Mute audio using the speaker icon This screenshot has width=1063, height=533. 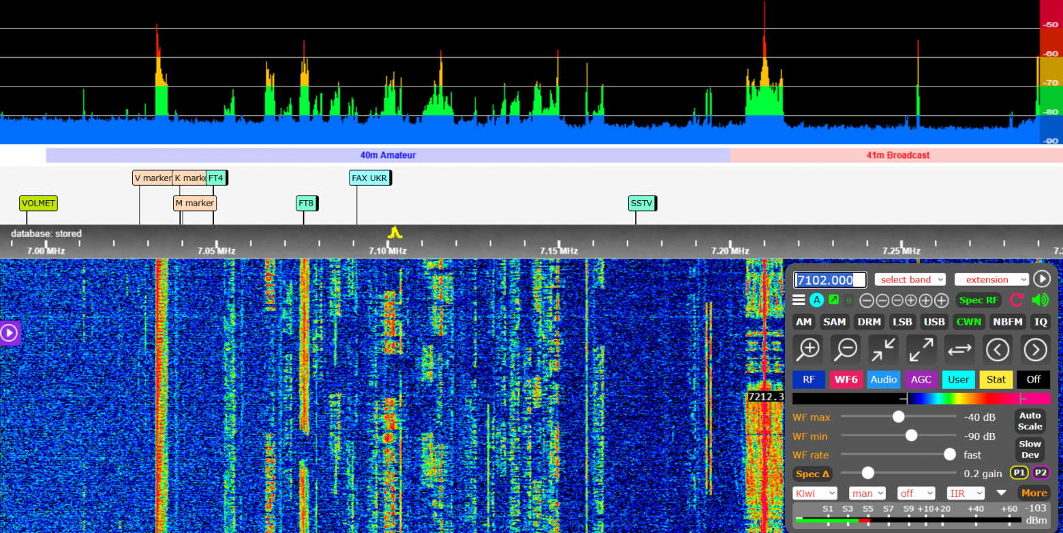[1040, 300]
